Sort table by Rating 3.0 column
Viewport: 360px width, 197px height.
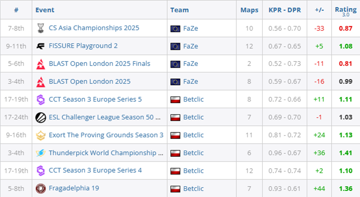coord(346,10)
